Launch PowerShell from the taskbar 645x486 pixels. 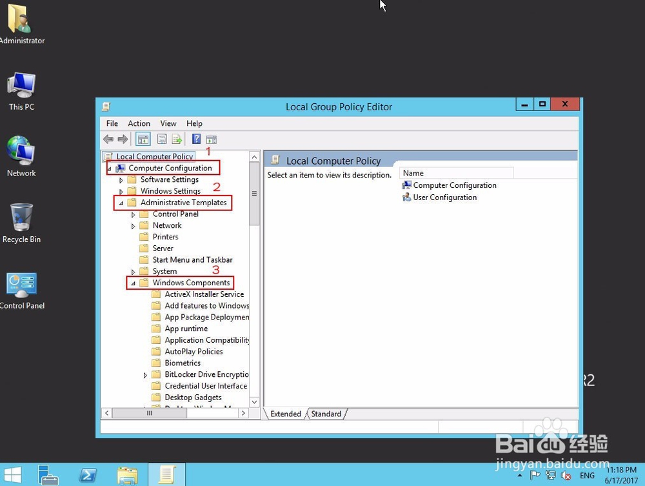tap(88, 475)
